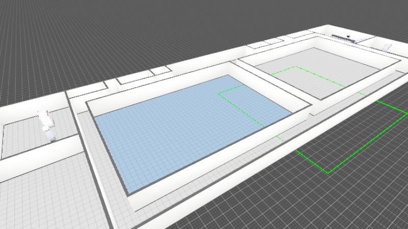Image resolution: width=408 pixels, height=229 pixels.
Task: Select the white and red robot model
Action: tap(47, 126)
